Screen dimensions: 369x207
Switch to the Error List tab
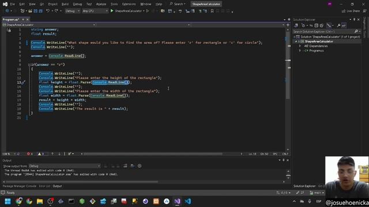point(44,186)
